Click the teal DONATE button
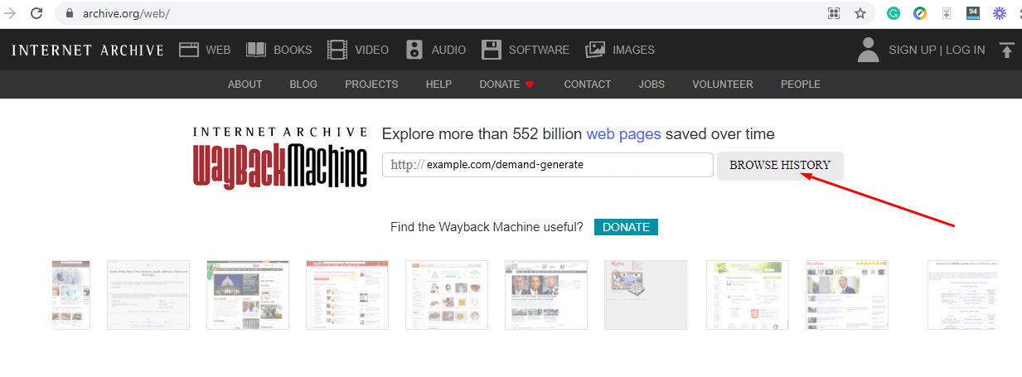The width and height of the screenshot is (1022, 377). (626, 227)
